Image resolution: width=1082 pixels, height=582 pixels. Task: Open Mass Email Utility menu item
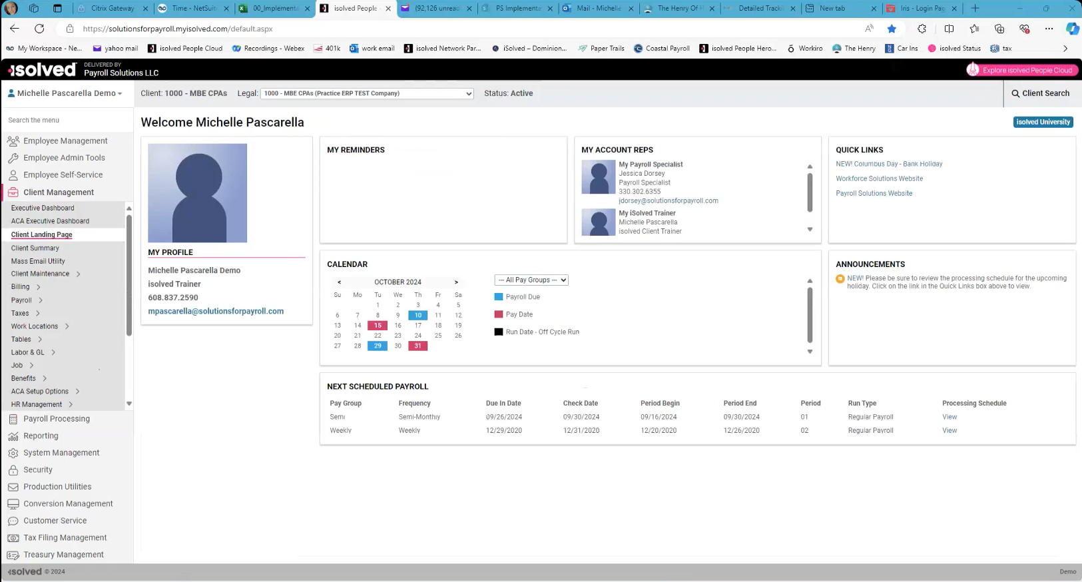point(38,261)
